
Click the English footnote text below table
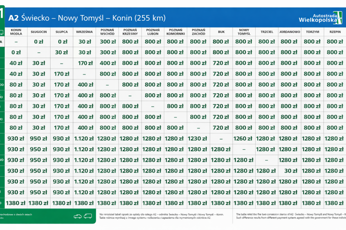(x=291, y=216)
